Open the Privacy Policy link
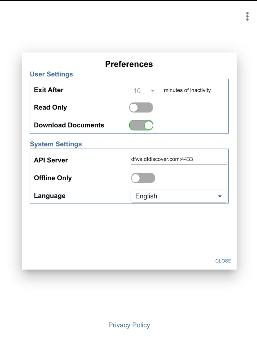This screenshot has height=337, width=257. pyautogui.click(x=129, y=325)
